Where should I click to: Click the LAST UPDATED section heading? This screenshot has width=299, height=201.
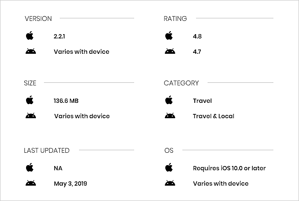[47, 151]
